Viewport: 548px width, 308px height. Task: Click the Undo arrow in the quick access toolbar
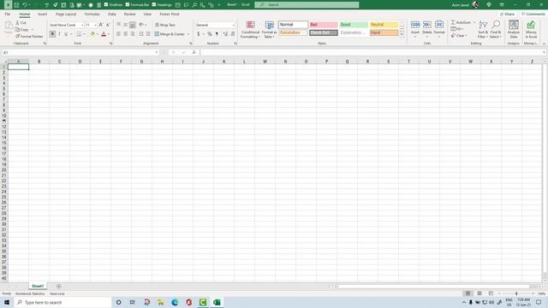pos(25,5)
